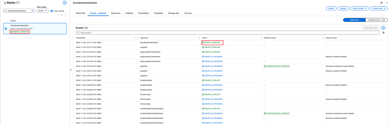Click the Status column header
Image resolution: width=388 pixels, height=125 pixels.
[205, 38]
